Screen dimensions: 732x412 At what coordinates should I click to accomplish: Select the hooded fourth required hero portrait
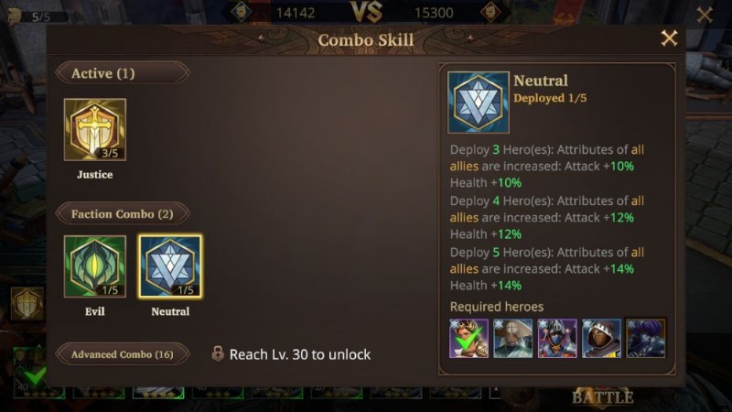pos(601,338)
